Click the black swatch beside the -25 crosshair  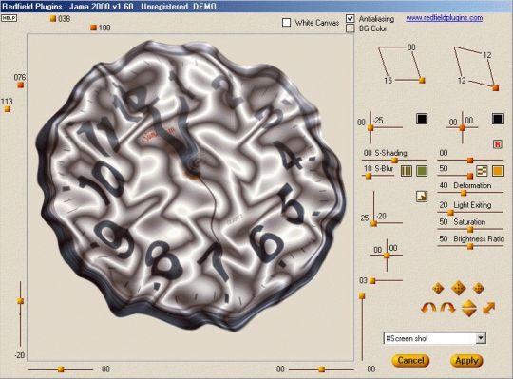point(422,119)
